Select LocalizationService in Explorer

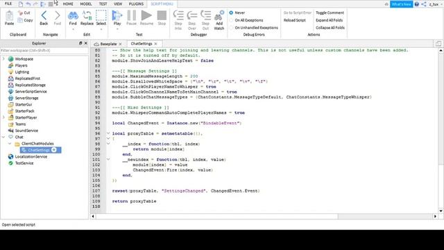[x=31, y=156]
